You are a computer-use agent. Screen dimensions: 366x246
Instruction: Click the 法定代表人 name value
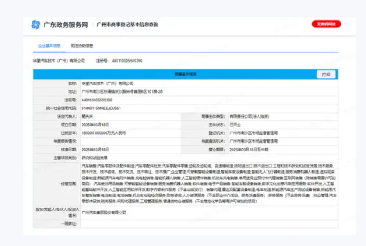coord(88,116)
